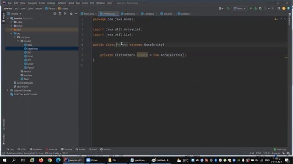Collapse the com.java package
The image size is (293, 164).
click(15, 37)
